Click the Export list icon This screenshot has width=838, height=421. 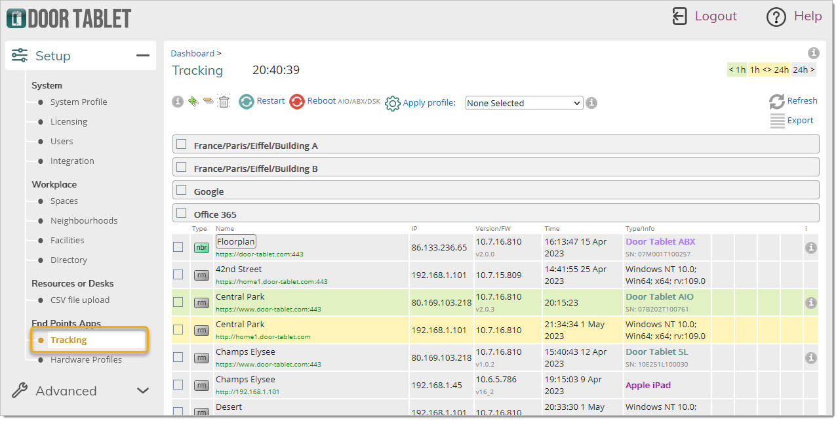pyautogui.click(x=777, y=121)
